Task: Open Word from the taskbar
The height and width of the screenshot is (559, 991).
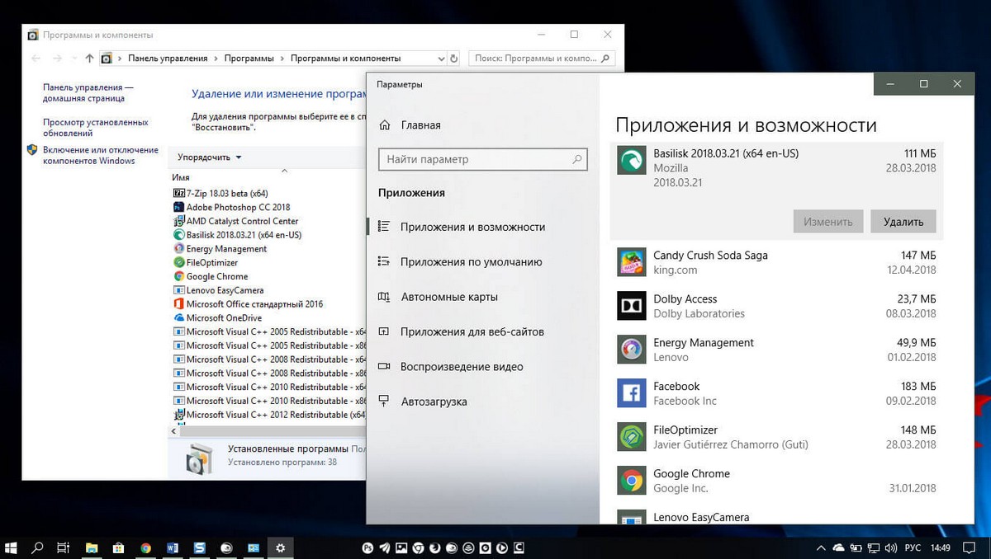Action: coord(173,547)
